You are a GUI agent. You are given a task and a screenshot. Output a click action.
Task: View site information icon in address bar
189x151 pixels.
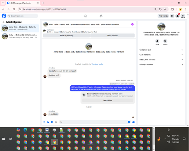[x=20, y=9]
